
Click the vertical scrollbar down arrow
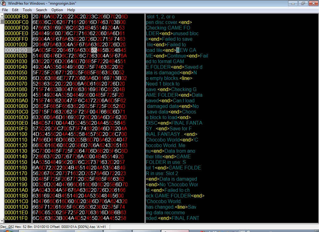click(2, 221)
